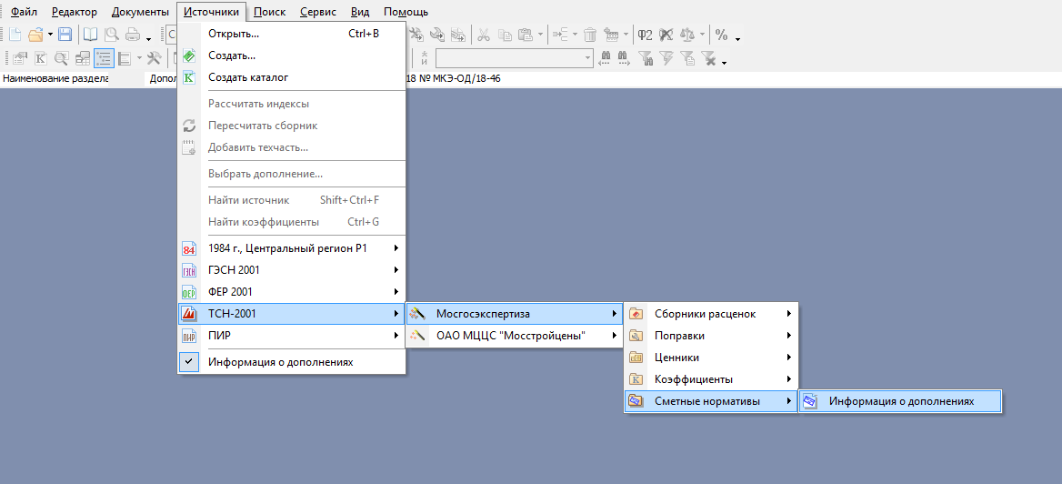Open Информация о дополнениях under Сметные нормативы
Screen dimensions: 1062x484
coord(900,401)
